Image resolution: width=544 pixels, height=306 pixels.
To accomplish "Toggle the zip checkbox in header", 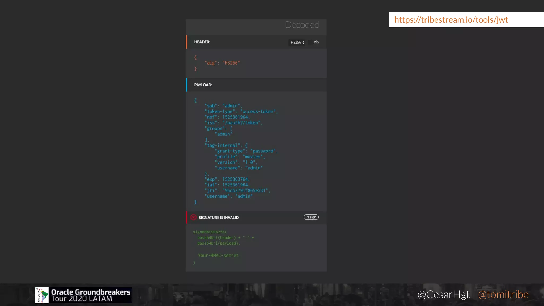I will point(310,42).
